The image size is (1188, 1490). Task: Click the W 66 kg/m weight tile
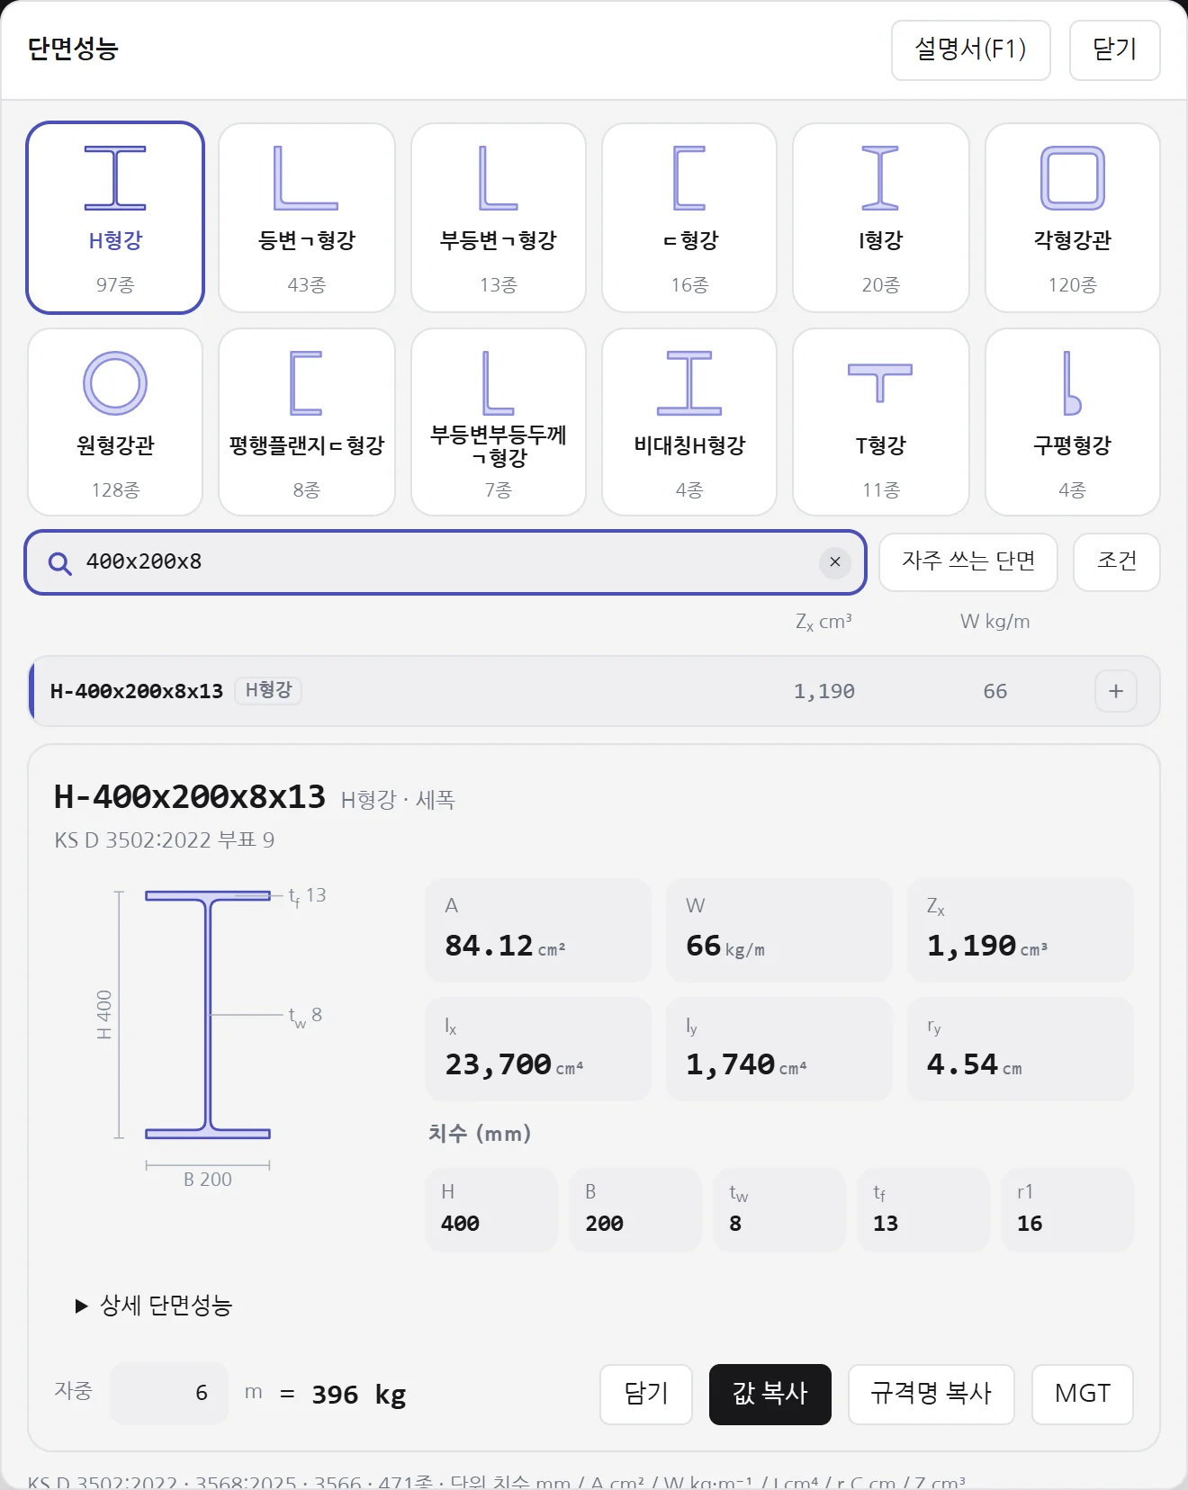(x=779, y=930)
